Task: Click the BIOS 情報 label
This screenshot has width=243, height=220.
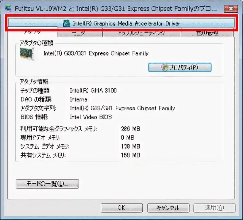Action: tap(34, 117)
